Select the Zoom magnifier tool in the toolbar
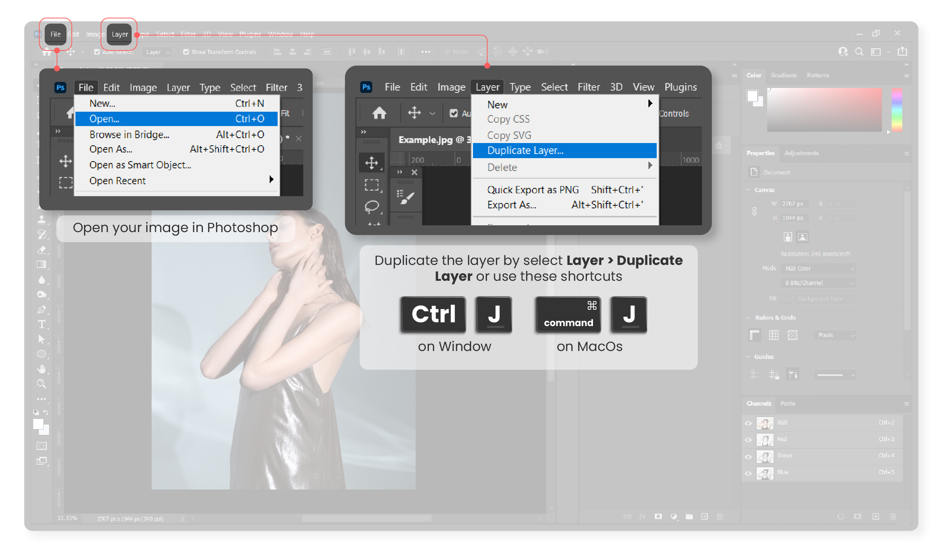943x551 pixels. coord(42,384)
